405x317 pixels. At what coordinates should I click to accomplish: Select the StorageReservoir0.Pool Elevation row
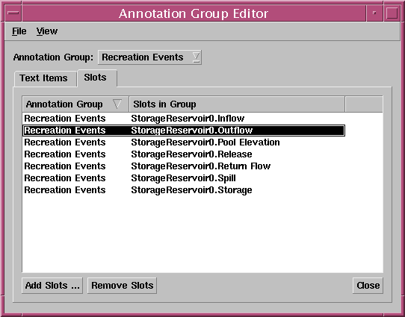pyautogui.click(x=184, y=142)
